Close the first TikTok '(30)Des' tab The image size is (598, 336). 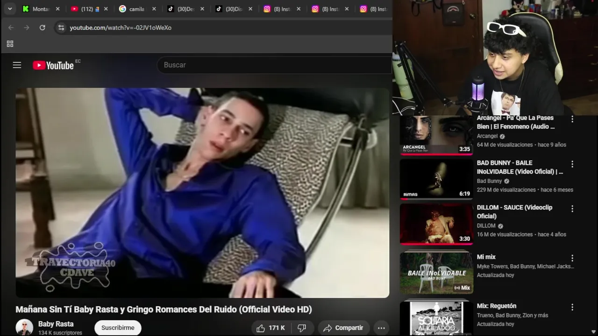coord(202,9)
